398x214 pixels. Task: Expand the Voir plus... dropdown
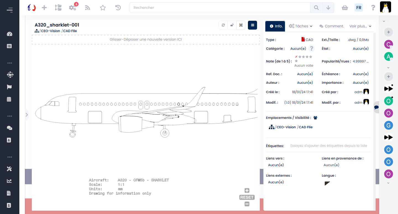point(360,26)
